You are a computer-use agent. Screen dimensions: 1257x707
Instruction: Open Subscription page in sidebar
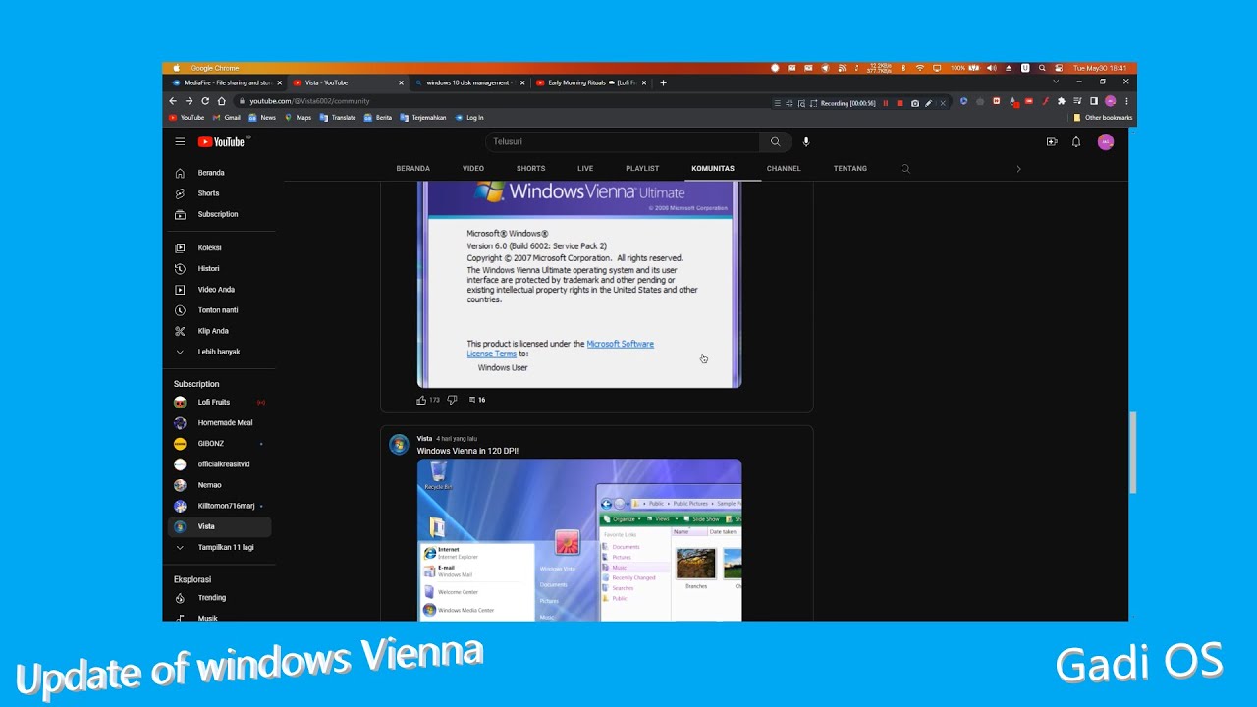click(218, 214)
